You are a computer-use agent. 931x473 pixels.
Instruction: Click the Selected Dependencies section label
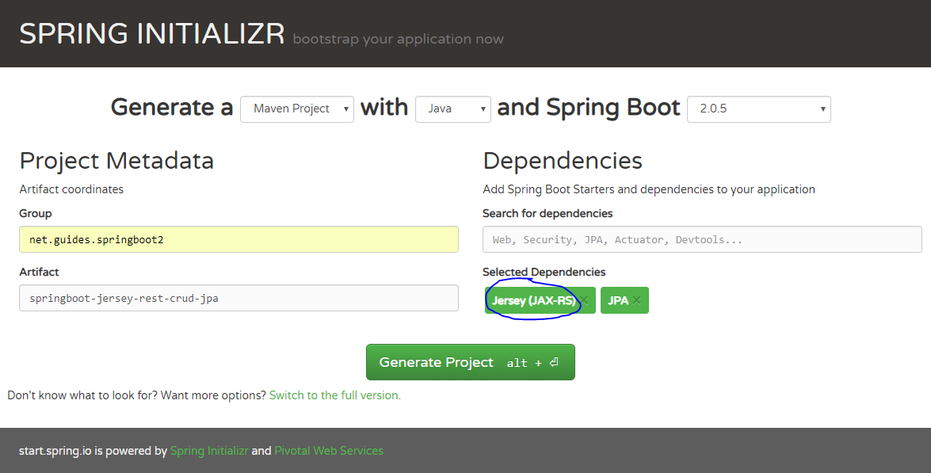coord(544,272)
